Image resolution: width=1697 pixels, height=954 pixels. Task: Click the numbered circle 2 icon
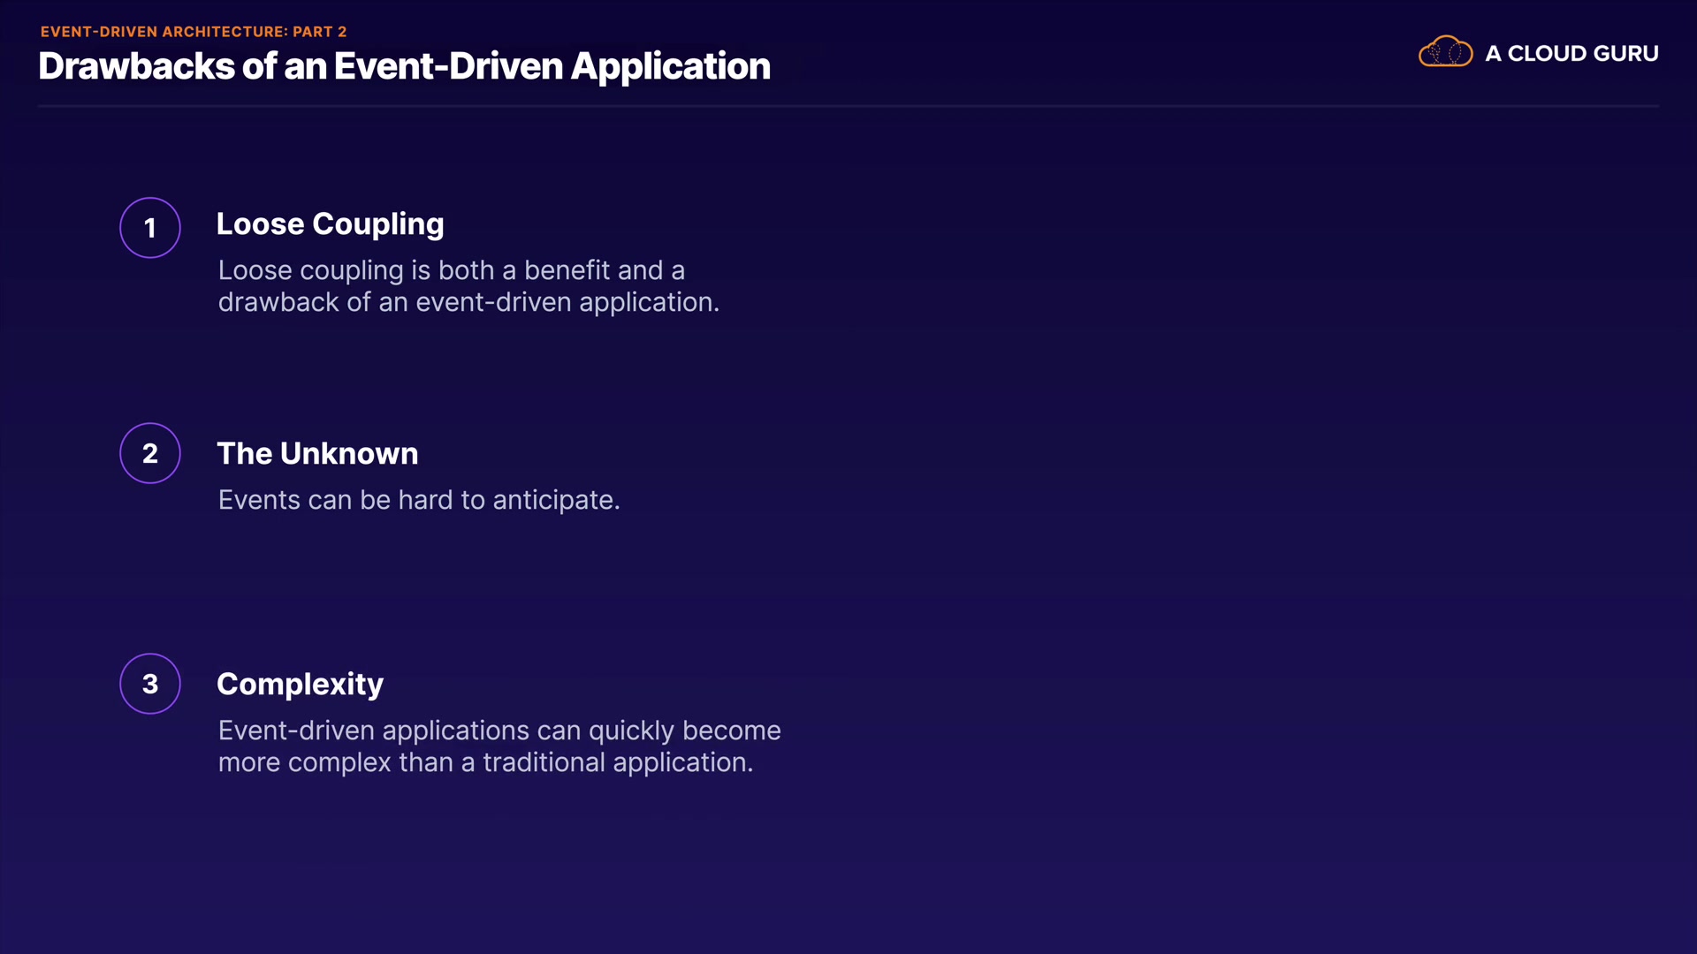(150, 453)
